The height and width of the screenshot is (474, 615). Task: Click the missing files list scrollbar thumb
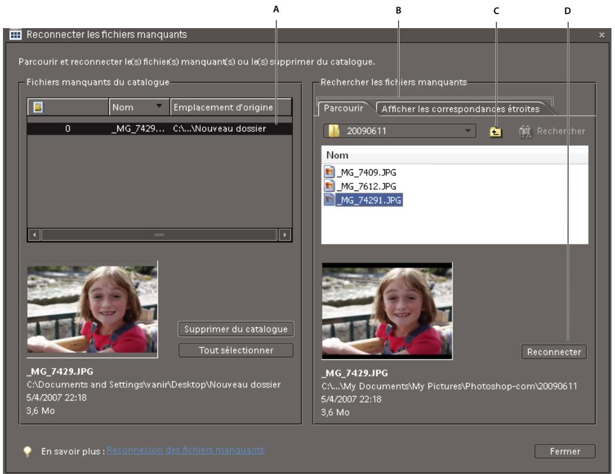coord(159,234)
